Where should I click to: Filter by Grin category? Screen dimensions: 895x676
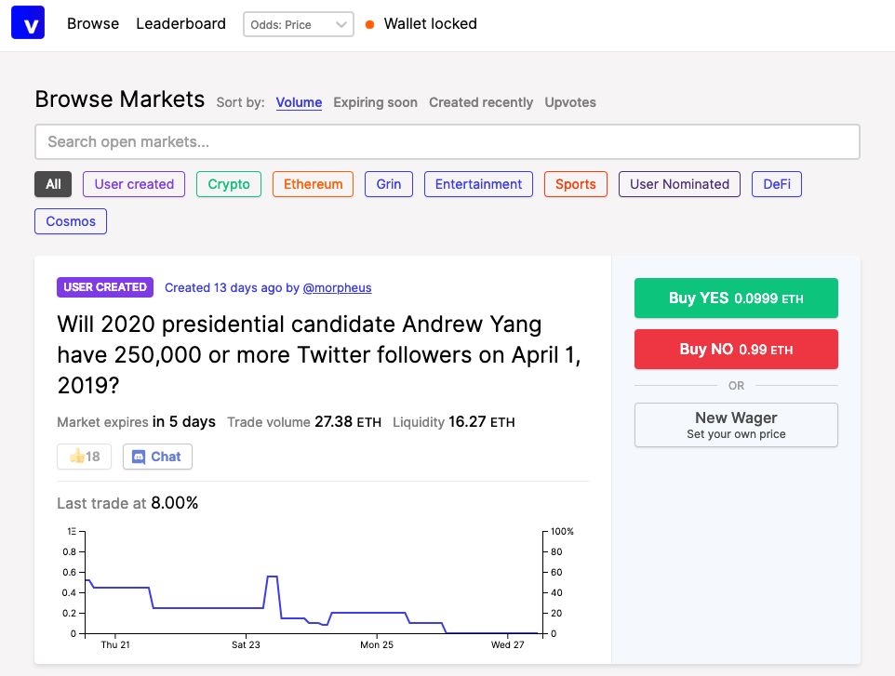coord(389,184)
